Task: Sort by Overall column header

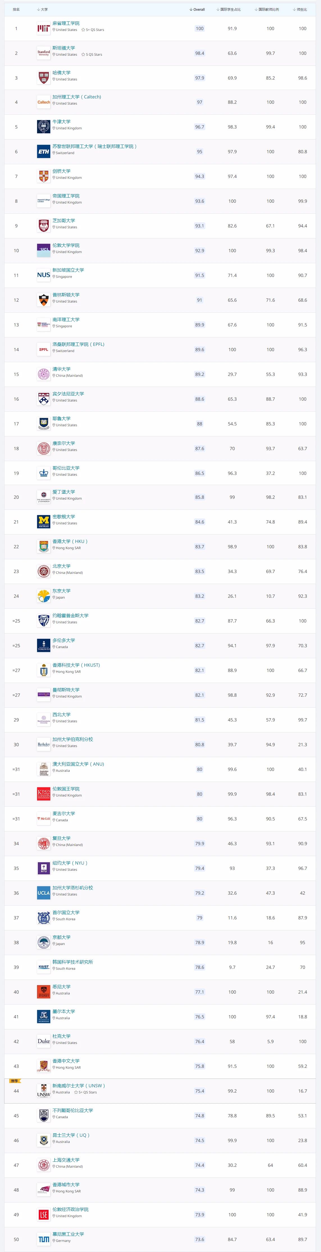Action: pyautogui.click(x=197, y=9)
